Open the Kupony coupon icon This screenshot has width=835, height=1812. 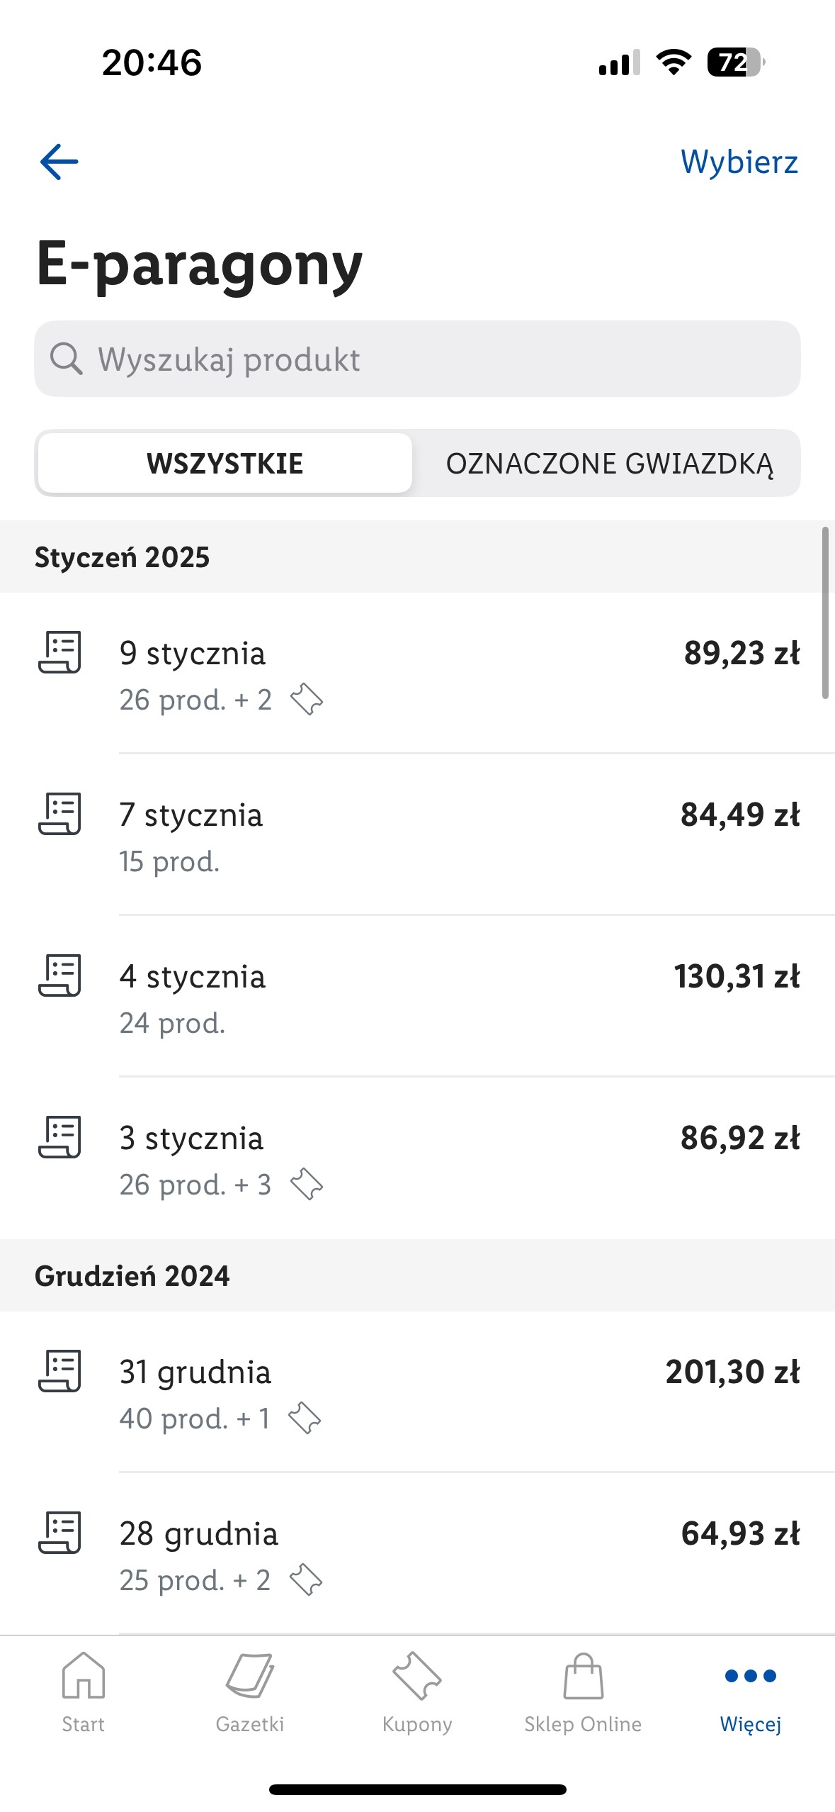417,1677
